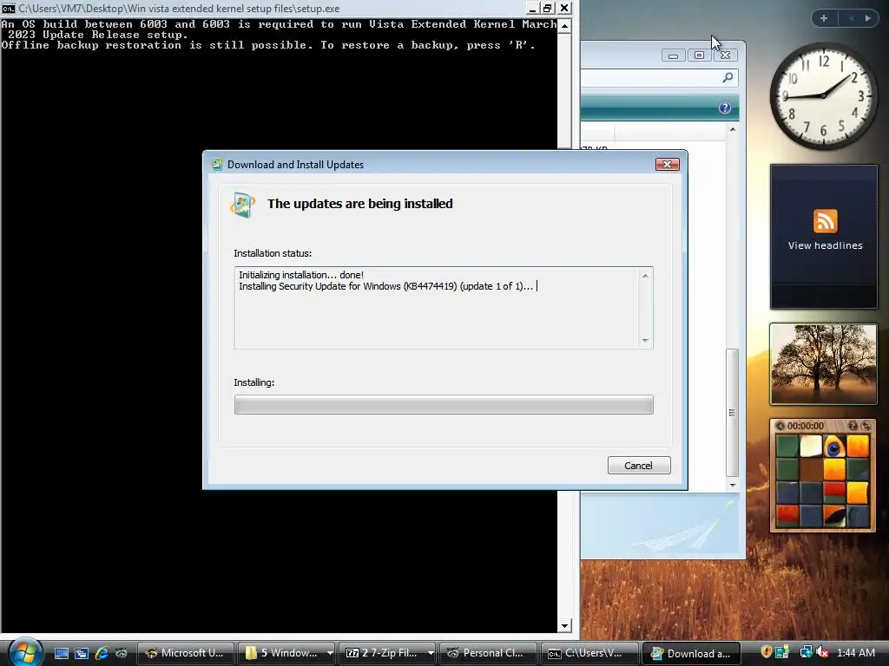Show the picture puzzle hint image

click(x=853, y=426)
